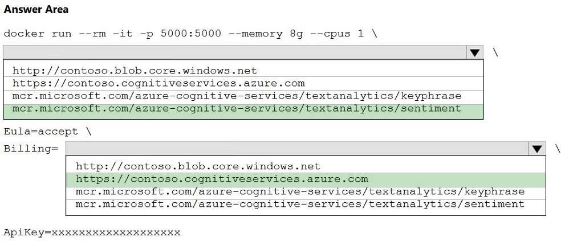This screenshot has height=241, width=561.
Task: Click the docker run command line
Action: pyautogui.click(x=190, y=33)
